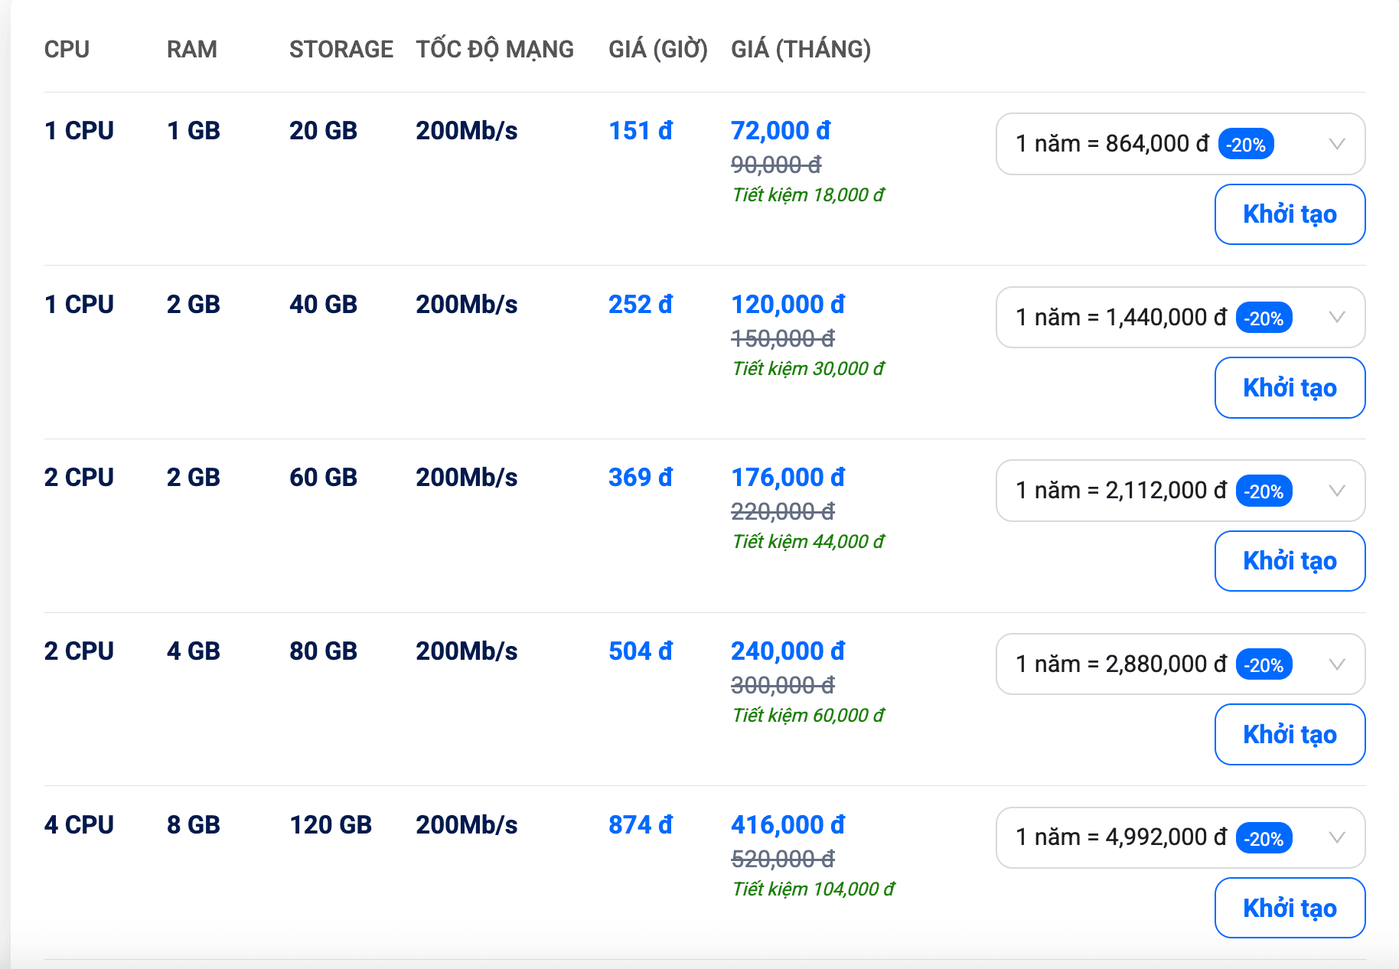Click Khởi tạo for the 4 CPU 8 GB plan
Screen dimensions: 1399x969
[x=1290, y=908]
